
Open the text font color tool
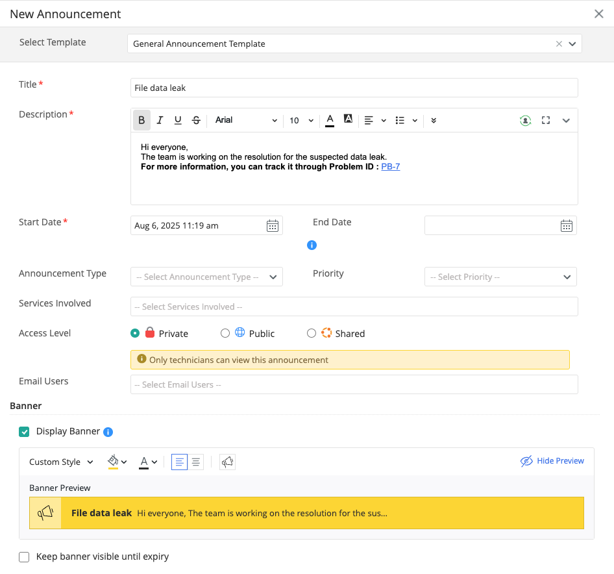[x=330, y=120]
